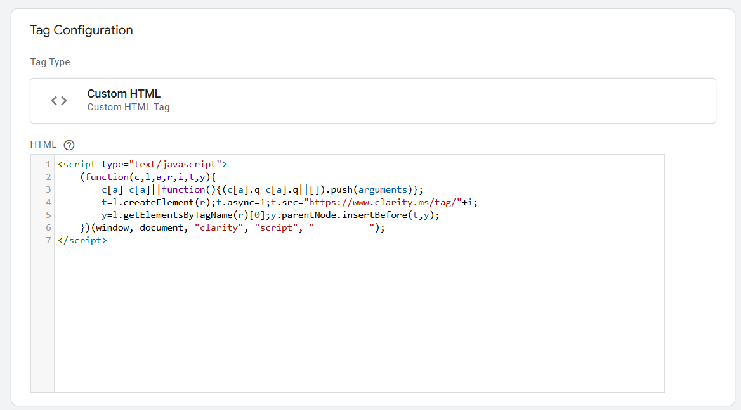741x410 pixels.
Task: Click "createElement" on line 4
Action: pyautogui.click(x=159, y=202)
